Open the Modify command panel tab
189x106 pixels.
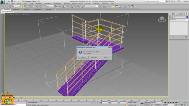pyautogui.click(x=173, y=14)
